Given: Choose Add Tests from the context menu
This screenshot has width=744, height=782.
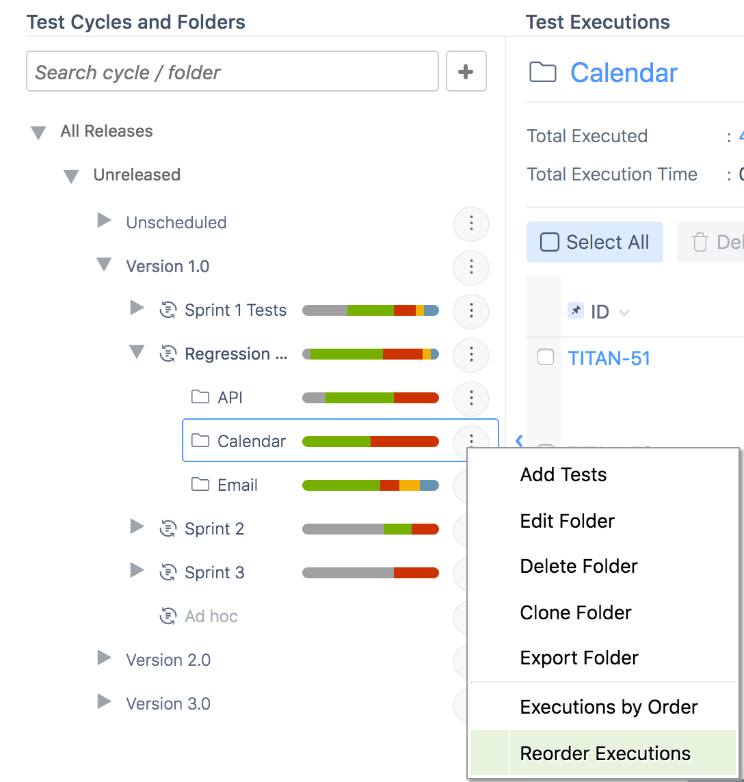Looking at the screenshot, I should pyautogui.click(x=563, y=474).
